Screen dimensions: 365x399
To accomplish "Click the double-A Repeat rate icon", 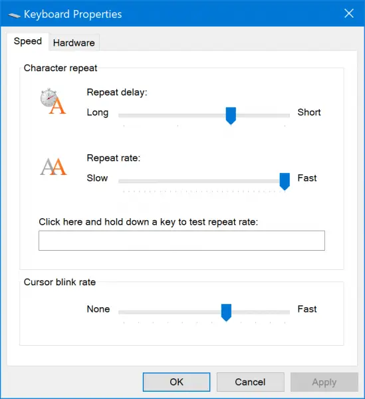I will coord(53,167).
